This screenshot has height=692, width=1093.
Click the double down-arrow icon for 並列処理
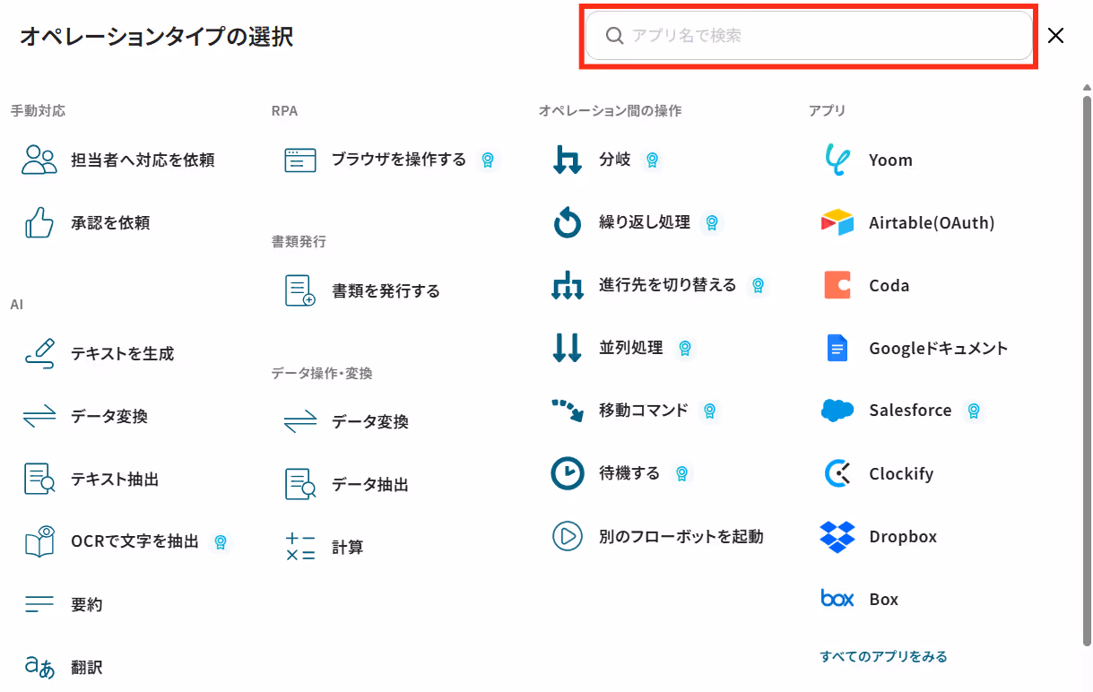click(567, 348)
